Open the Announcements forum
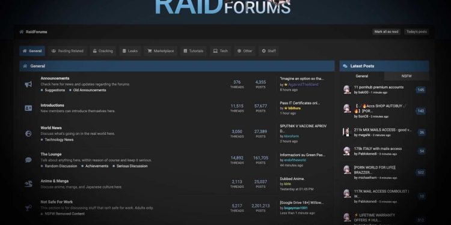Screen dimensions: 451x225 (55, 79)
